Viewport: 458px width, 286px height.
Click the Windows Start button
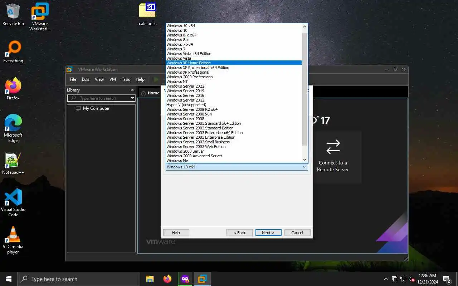pos(9,279)
